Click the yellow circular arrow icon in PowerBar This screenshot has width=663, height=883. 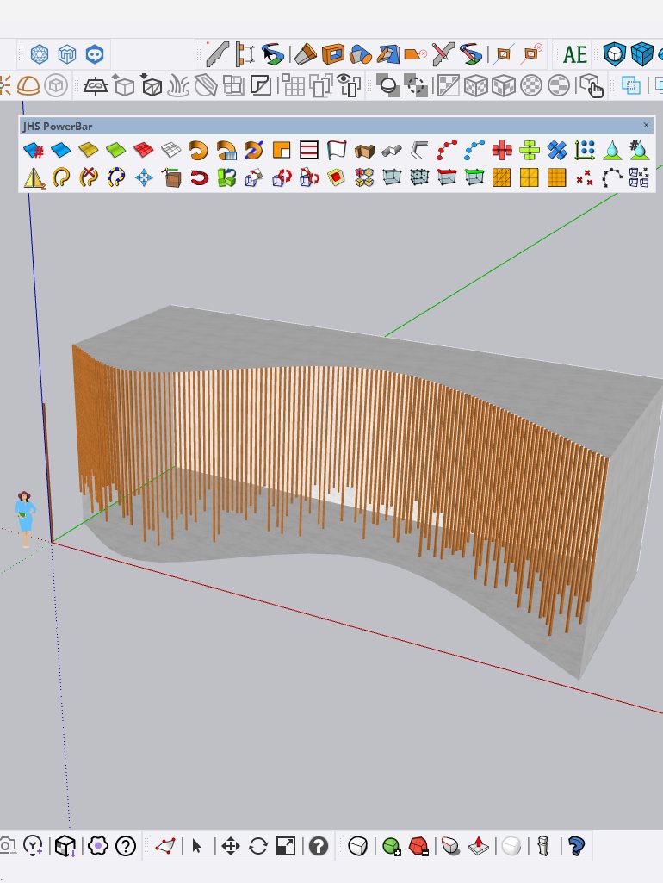[61, 178]
